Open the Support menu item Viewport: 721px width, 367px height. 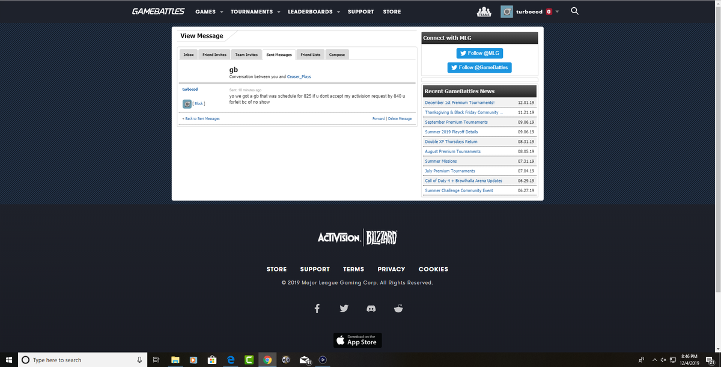click(x=360, y=11)
